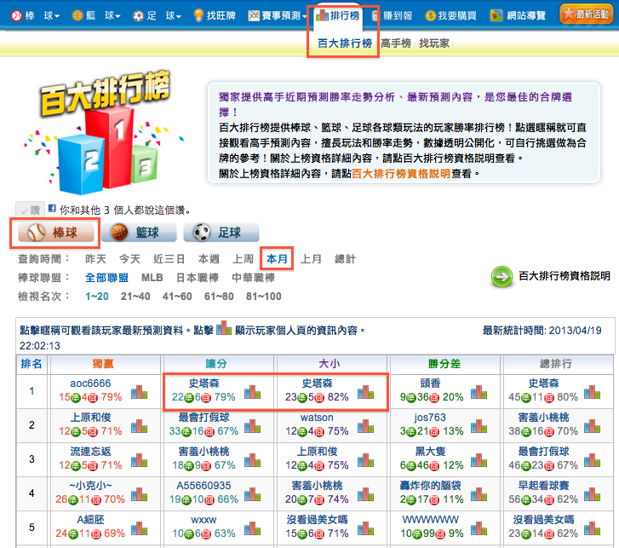Click chart icon for 史塔森 in 大小 column
The image size is (619, 548).
click(365, 392)
